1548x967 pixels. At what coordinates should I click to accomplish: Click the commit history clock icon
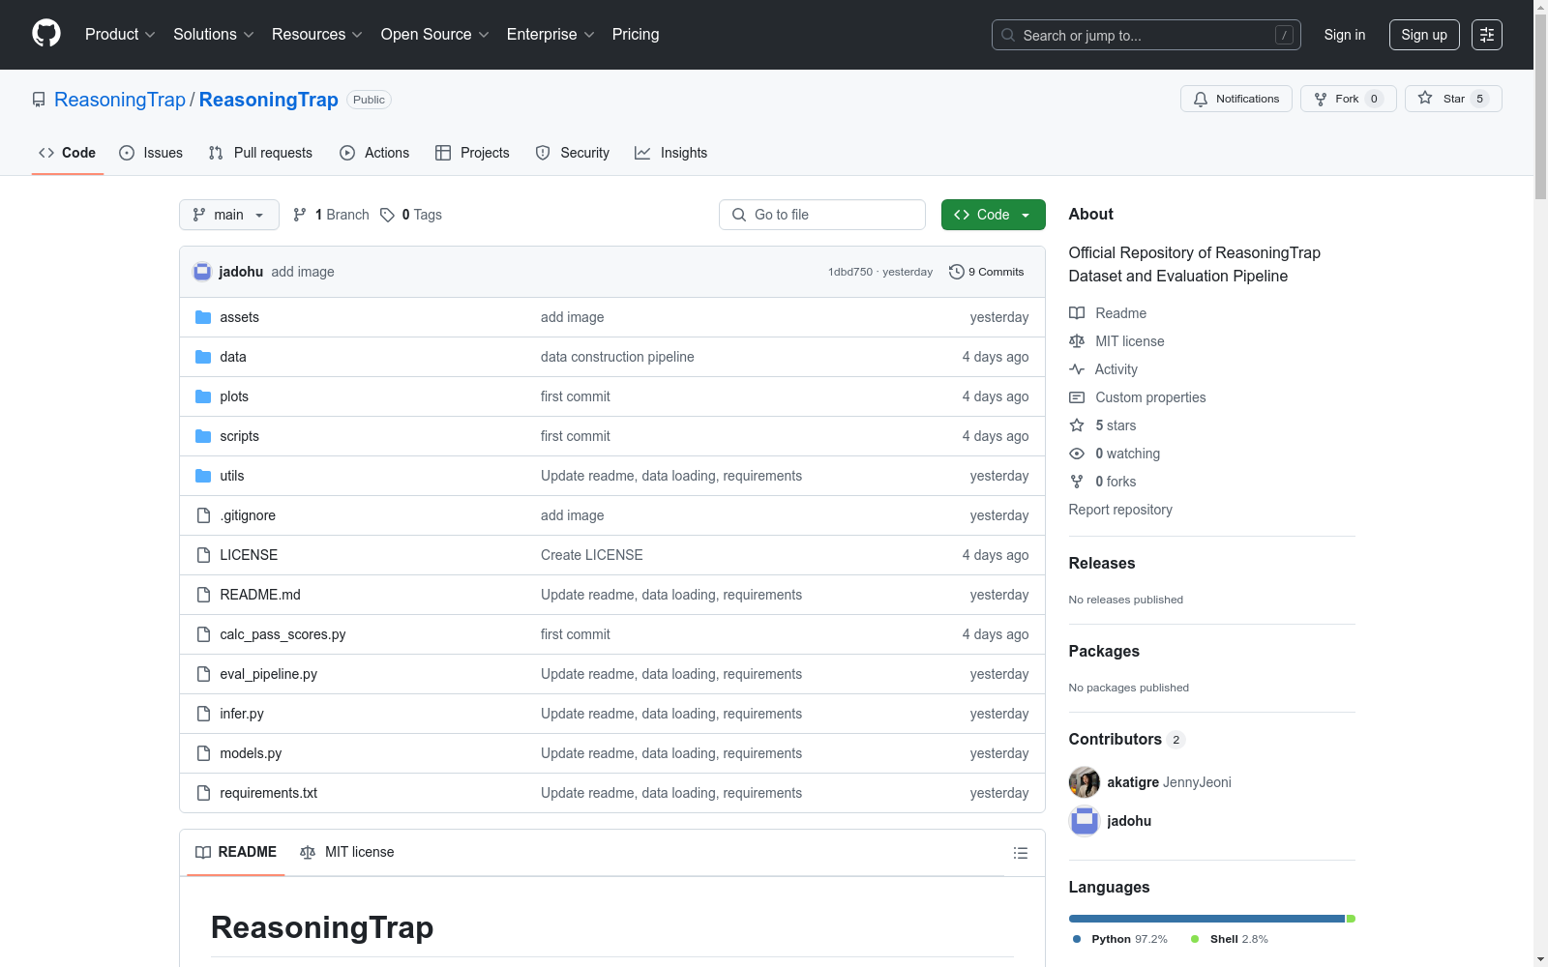[x=957, y=272]
